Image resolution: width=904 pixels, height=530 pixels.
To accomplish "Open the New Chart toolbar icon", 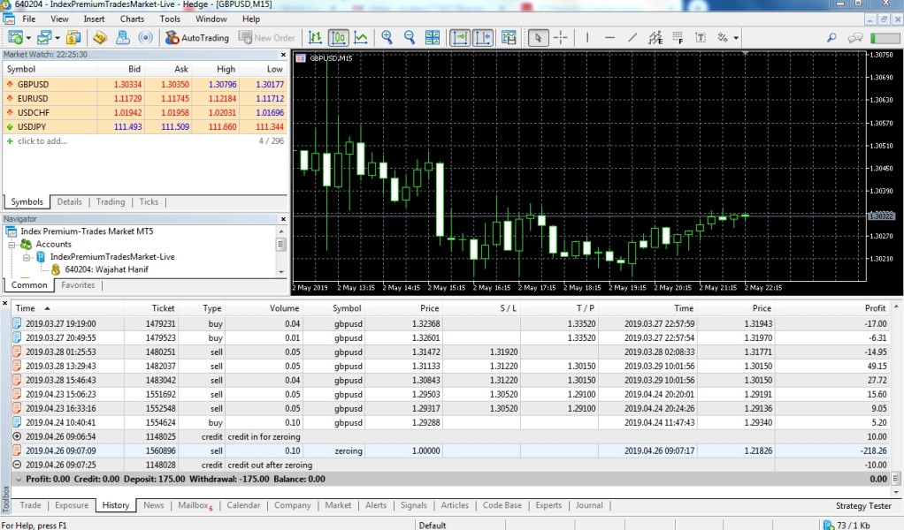I will click(16, 38).
